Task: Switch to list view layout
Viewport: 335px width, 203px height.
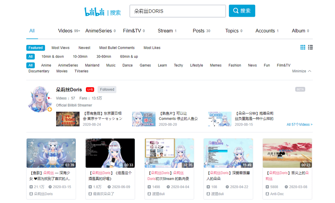Action: coord(310,47)
